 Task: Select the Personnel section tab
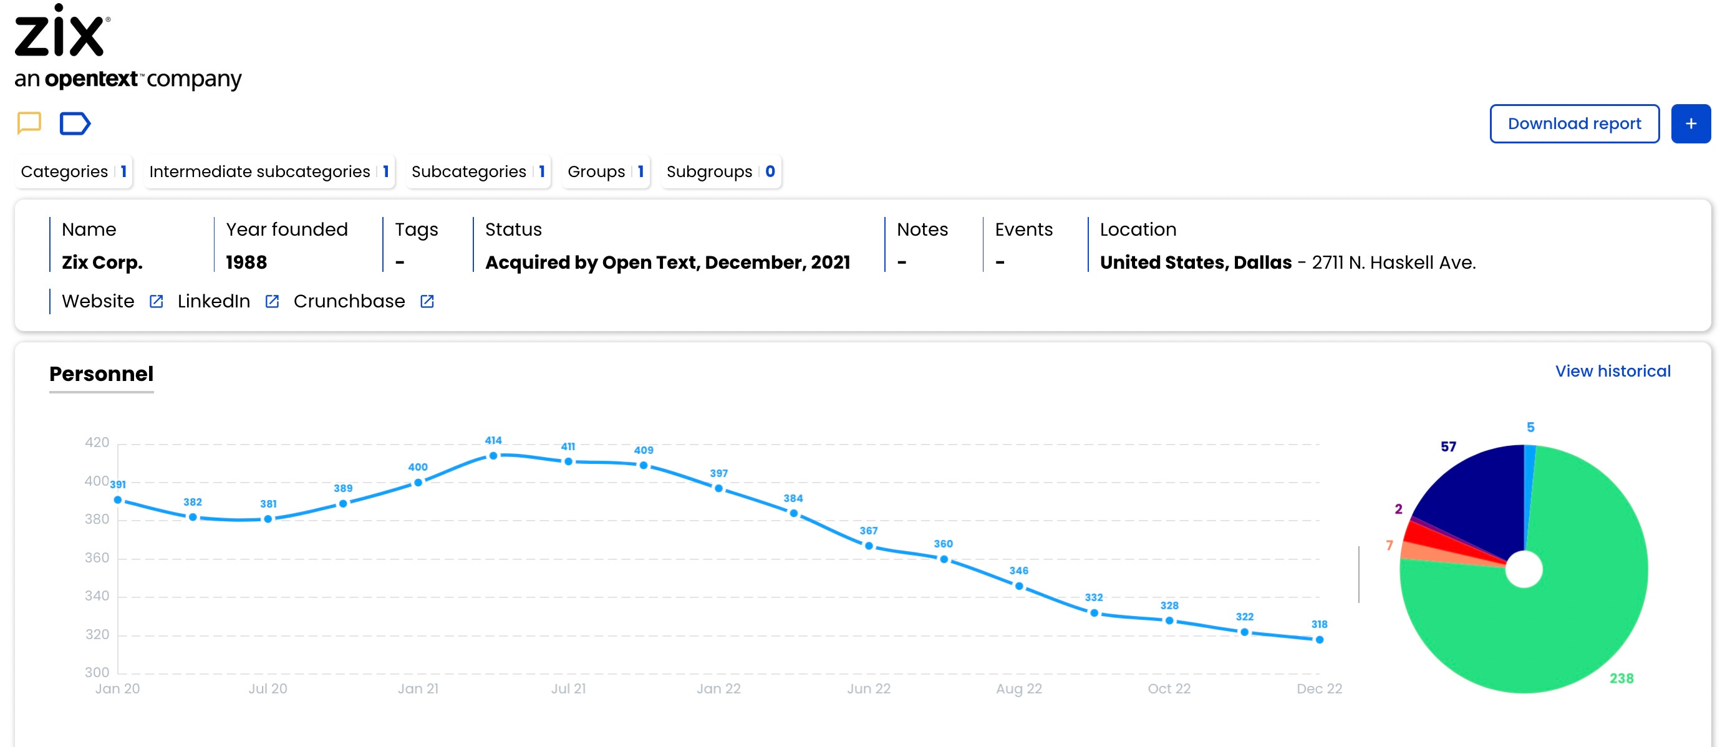[102, 374]
